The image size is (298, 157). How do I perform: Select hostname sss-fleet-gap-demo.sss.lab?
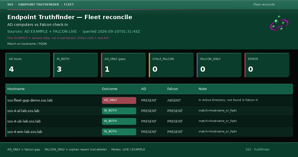[x=30, y=100]
